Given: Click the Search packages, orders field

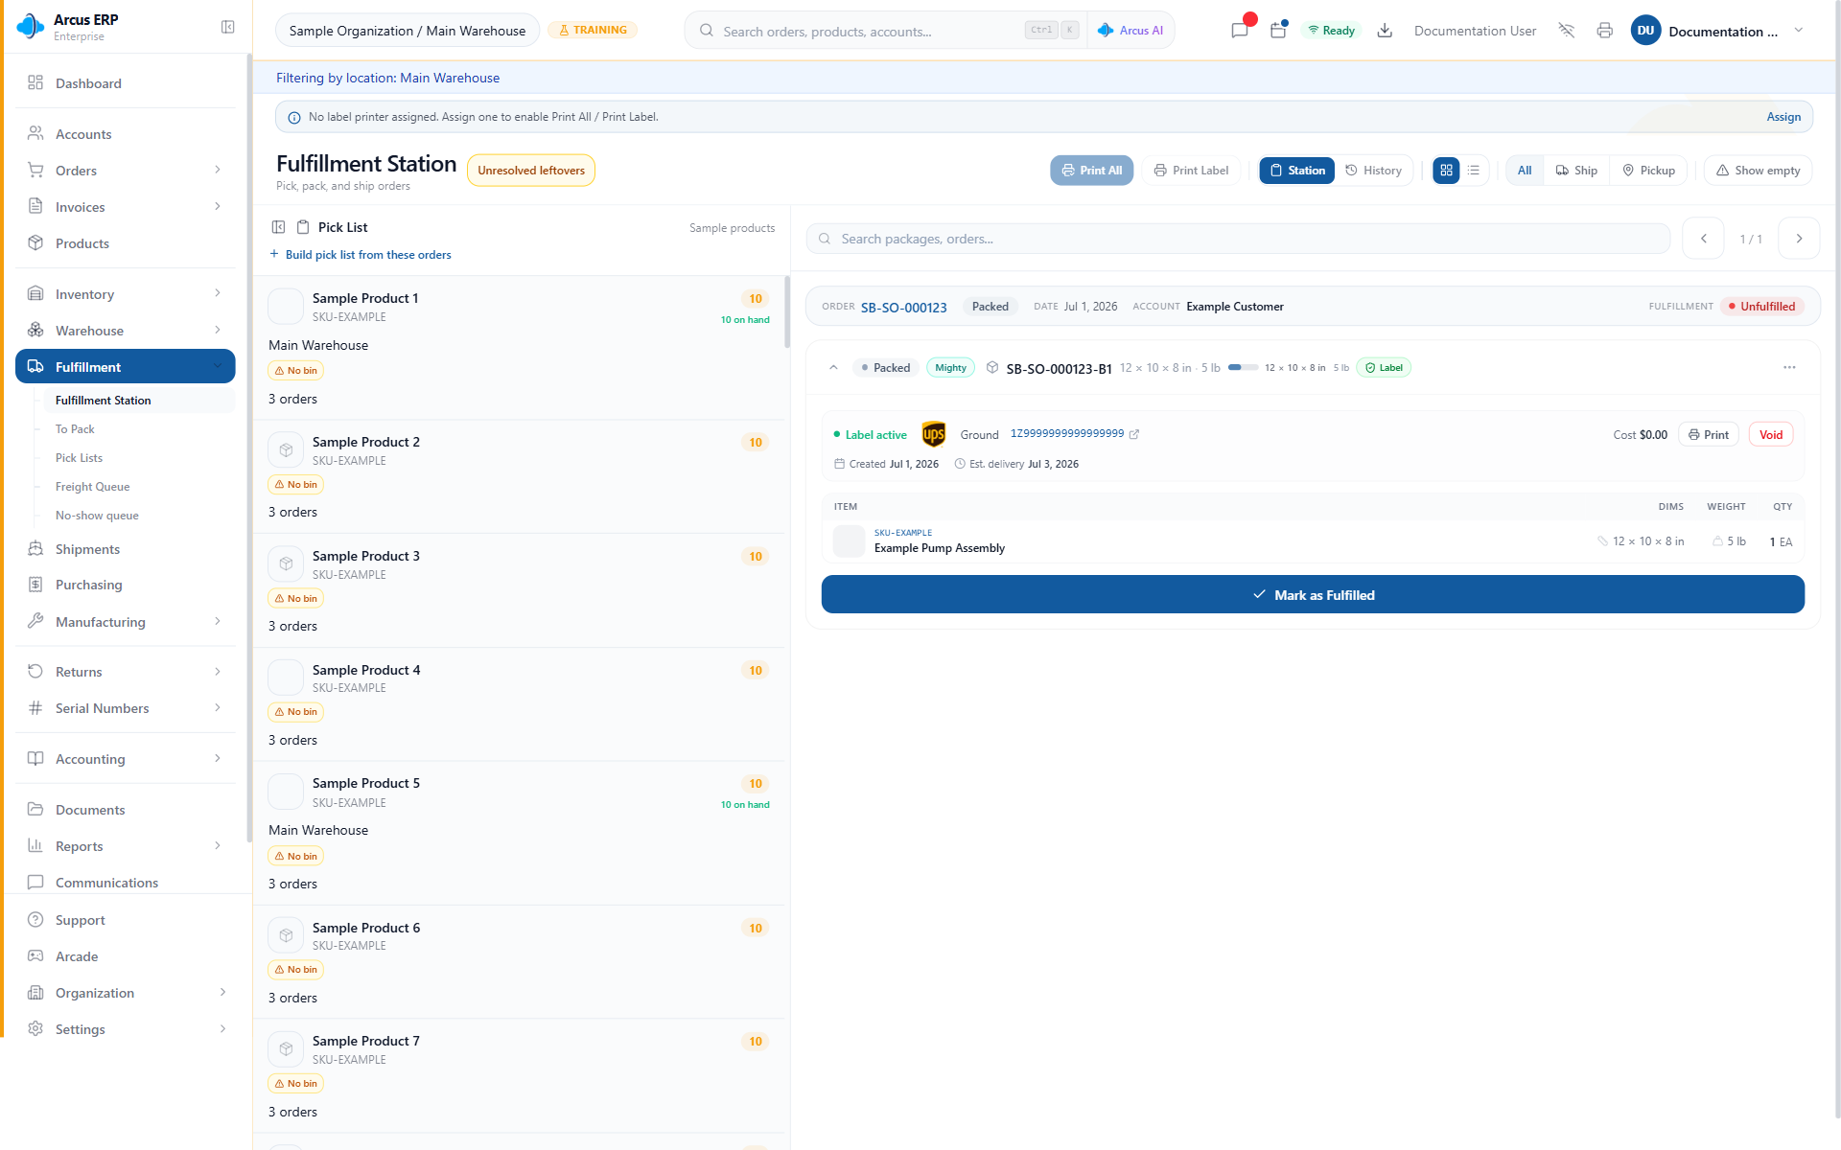Looking at the screenshot, I should pos(1238,239).
